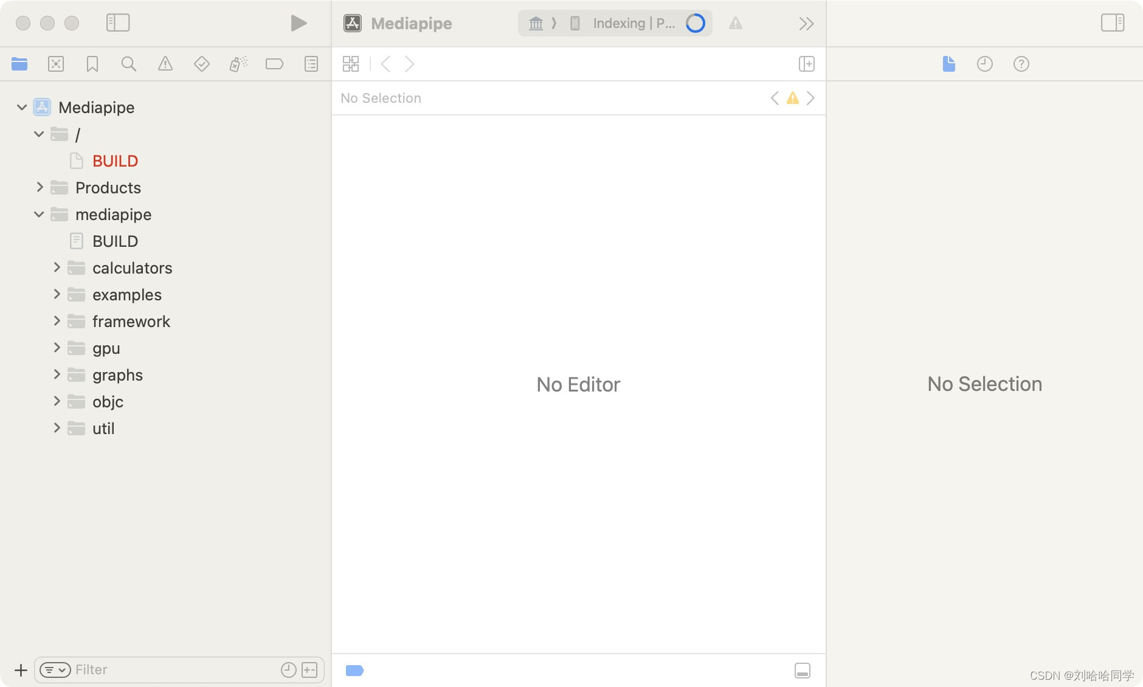The height and width of the screenshot is (687, 1143).
Task: Toggle source-control status filter icon
Action: tap(309, 670)
